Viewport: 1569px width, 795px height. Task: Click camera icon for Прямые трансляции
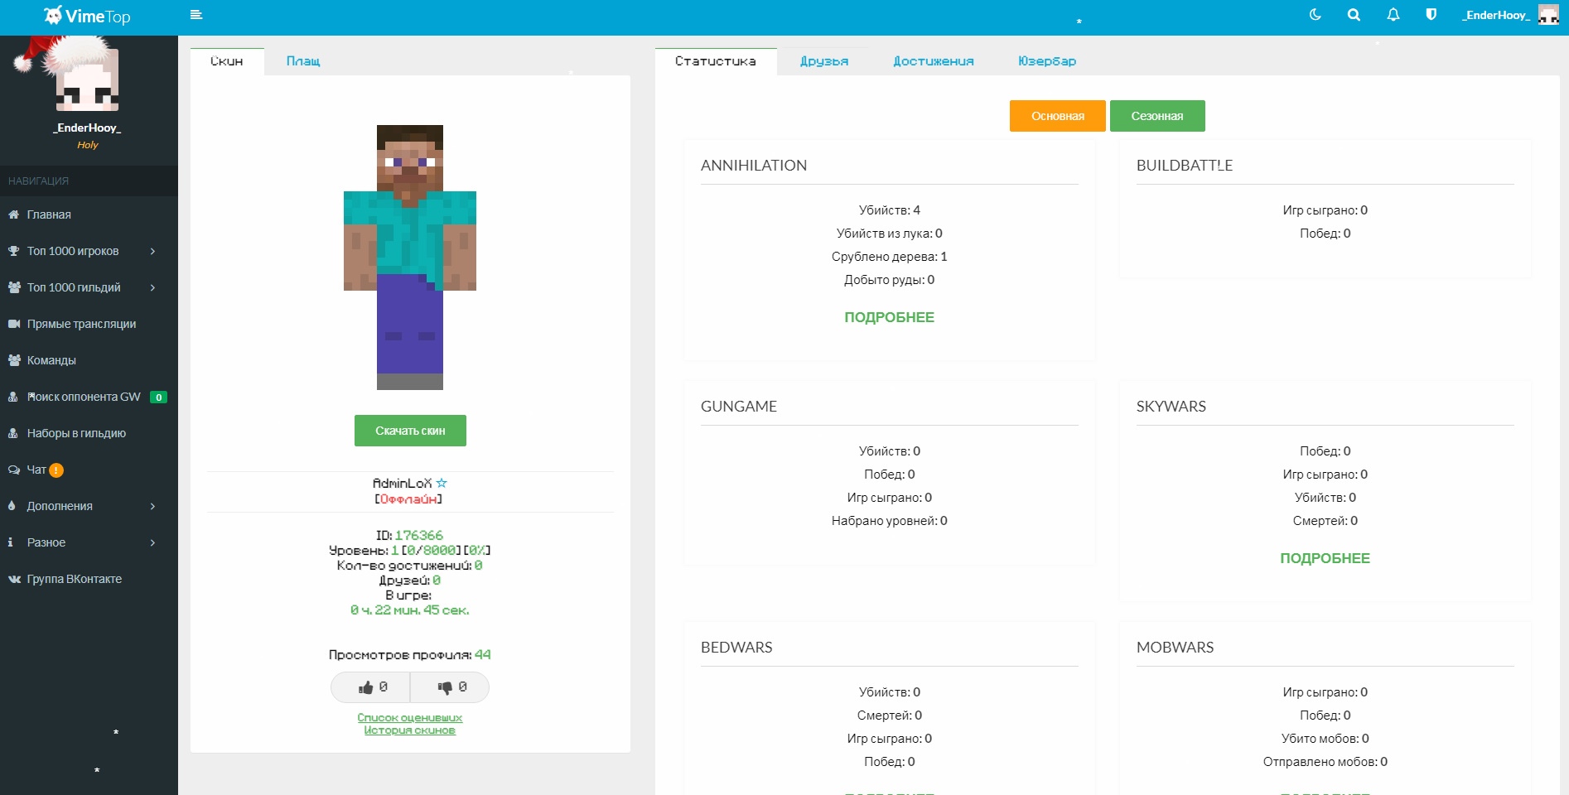pyautogui.click(x=14, y=324)
